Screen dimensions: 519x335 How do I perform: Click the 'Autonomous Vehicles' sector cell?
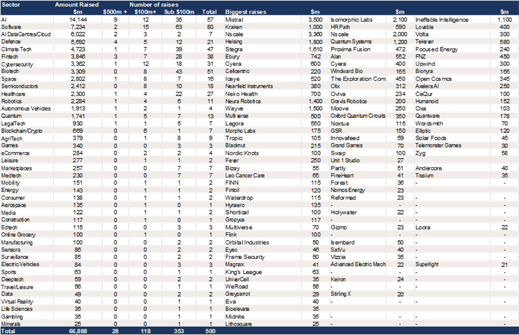(x=26, y=108)
